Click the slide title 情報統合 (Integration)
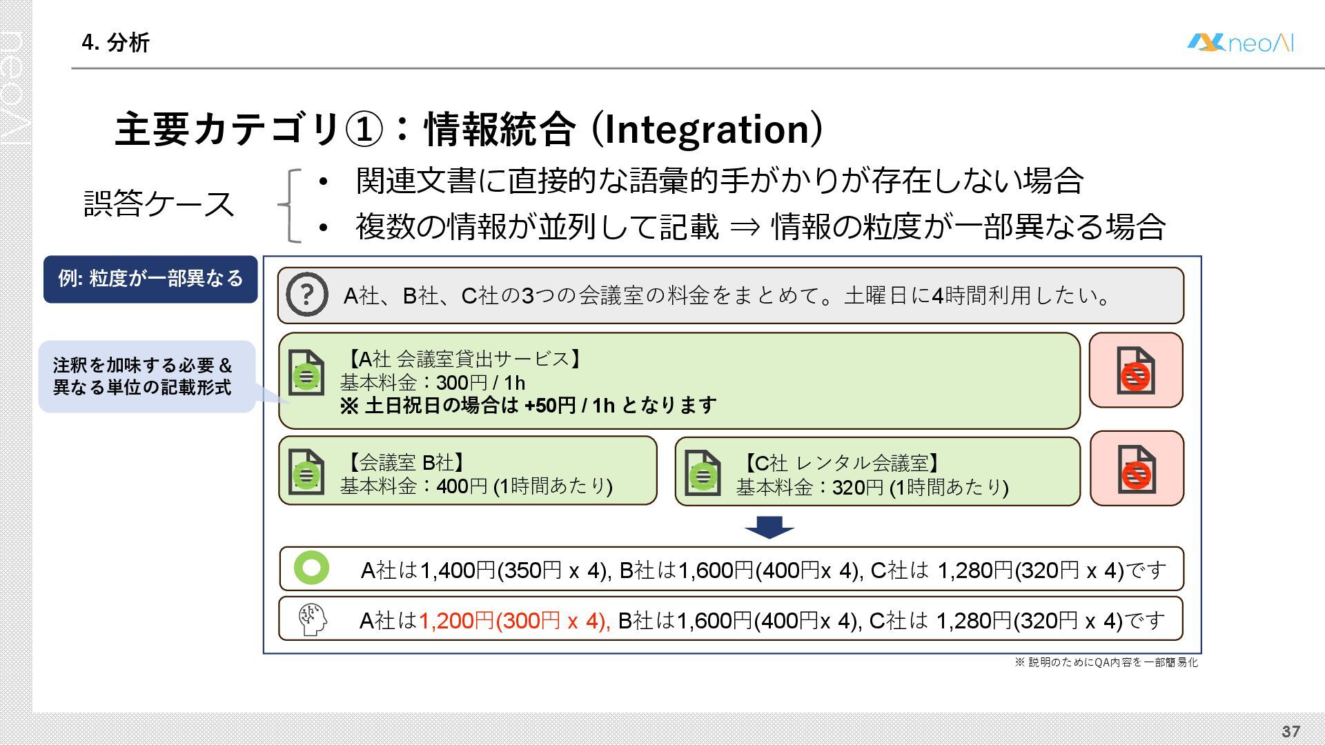The height and width of the screenshot is (745, 1325). click(468, 129)
